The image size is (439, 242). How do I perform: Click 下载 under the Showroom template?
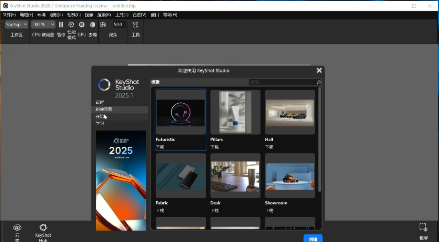[269, 210]
